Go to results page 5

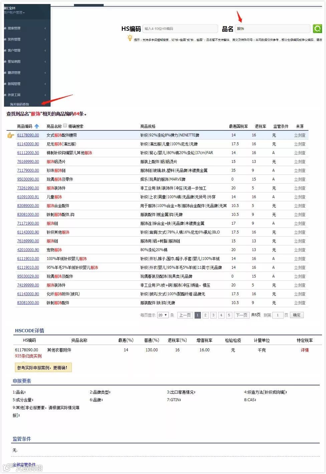click(229, 315)
